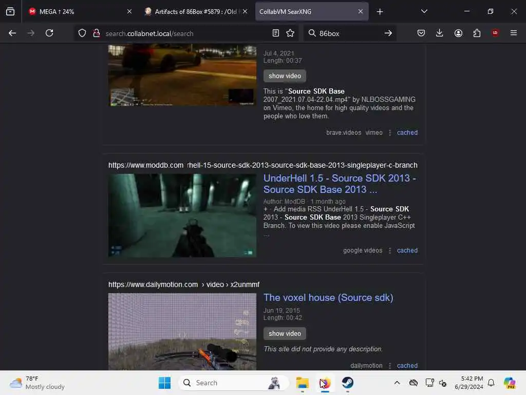This screenshot has height=395, width=526.
Task: Click the Vimeo video thumbnail
Action: pos(182,75)
